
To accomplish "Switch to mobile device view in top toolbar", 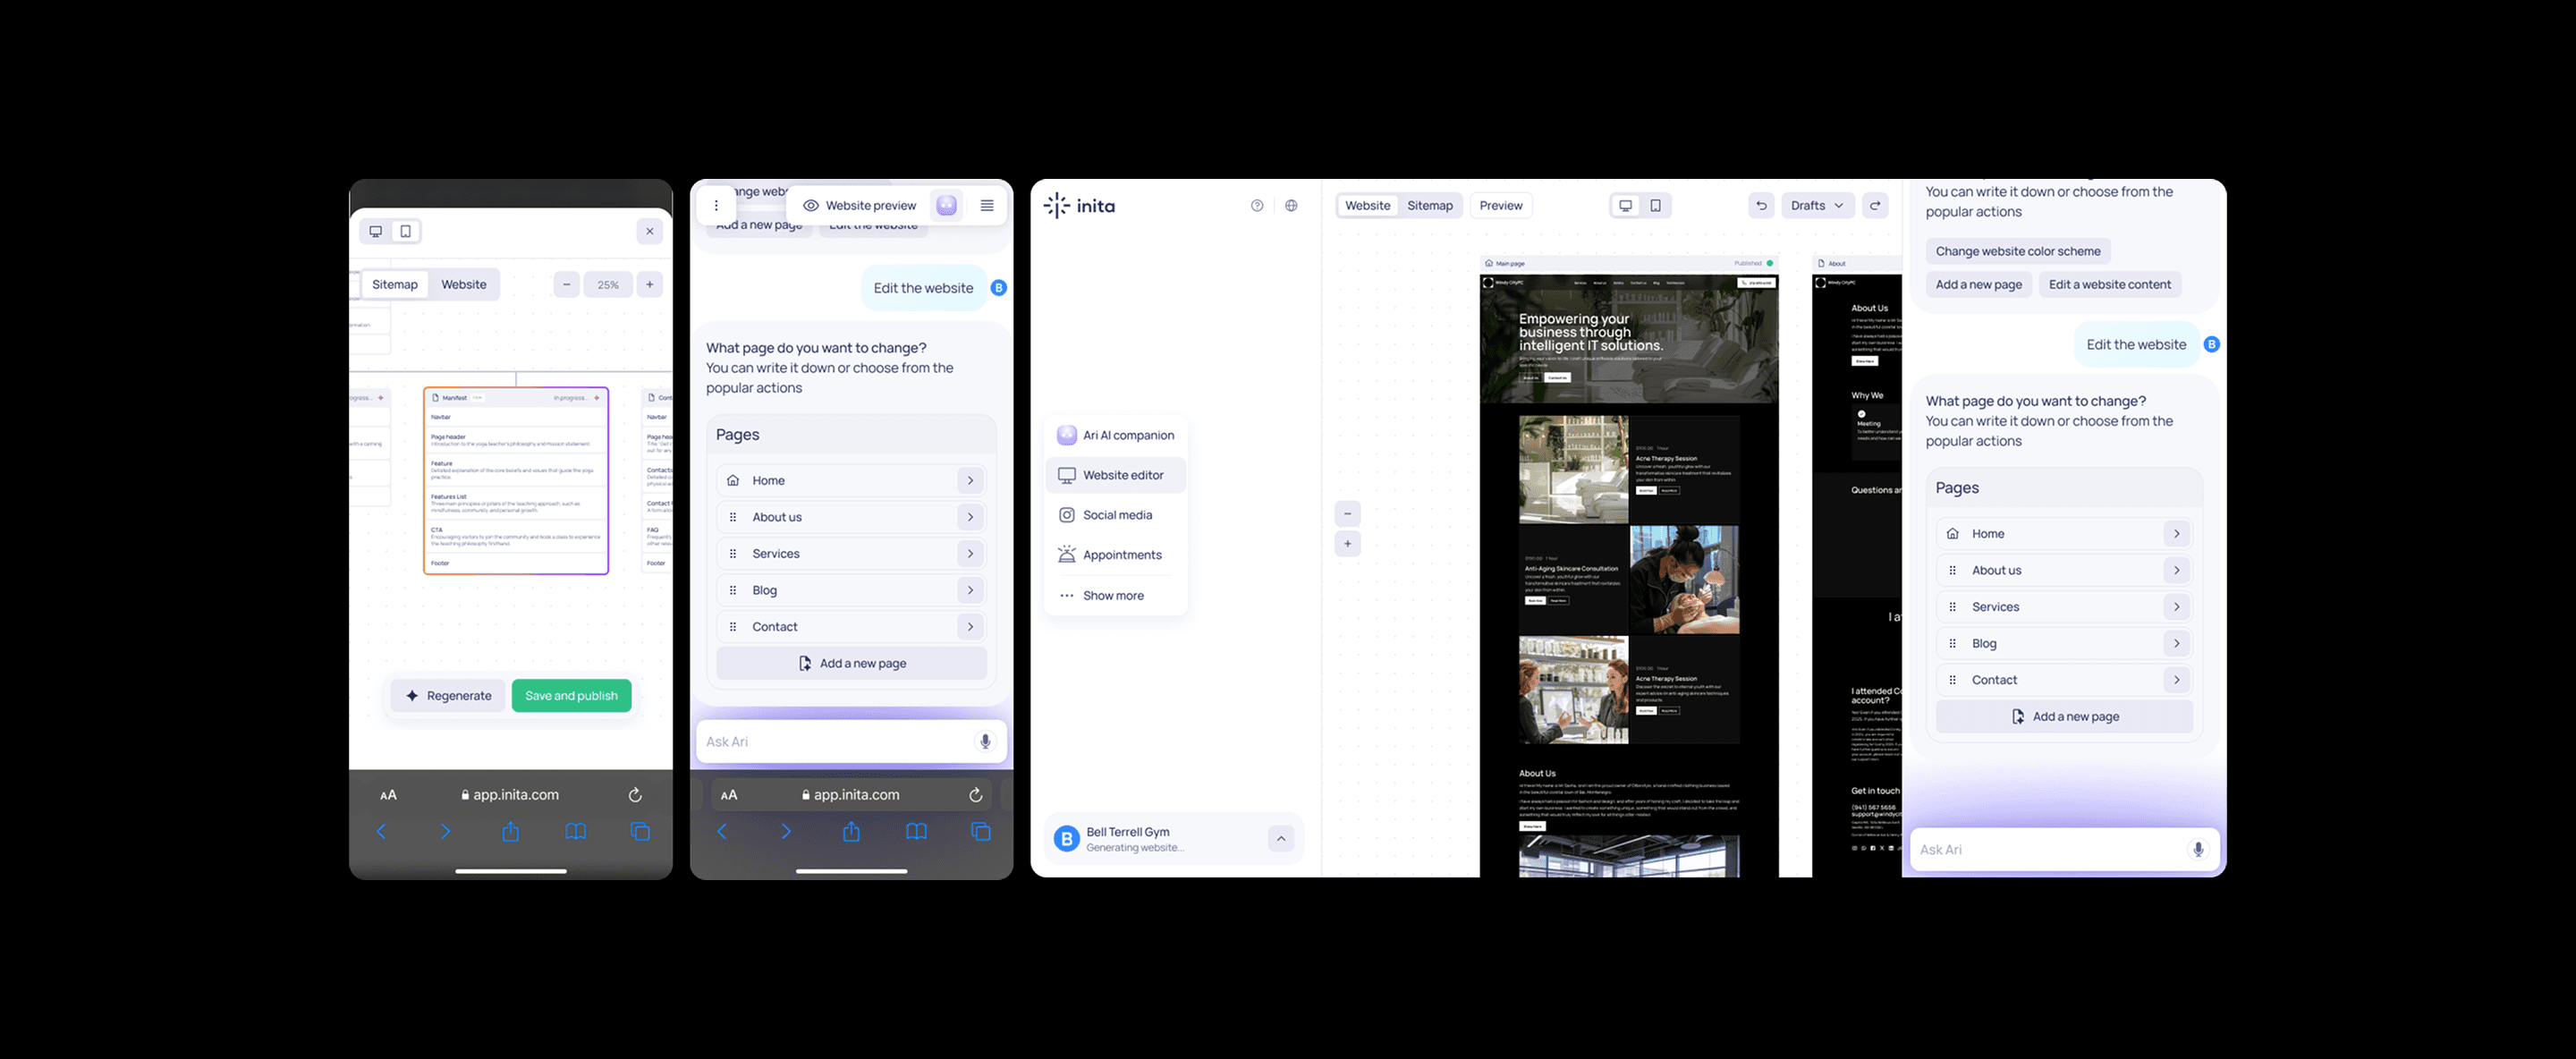I will click(x=1655, y=206).
